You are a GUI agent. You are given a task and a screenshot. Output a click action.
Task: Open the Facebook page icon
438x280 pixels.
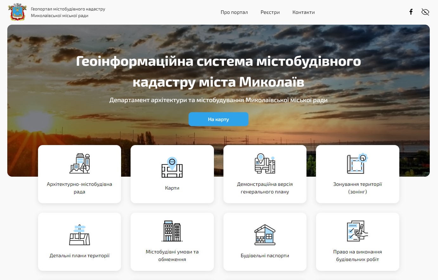[x=411, y=12]
